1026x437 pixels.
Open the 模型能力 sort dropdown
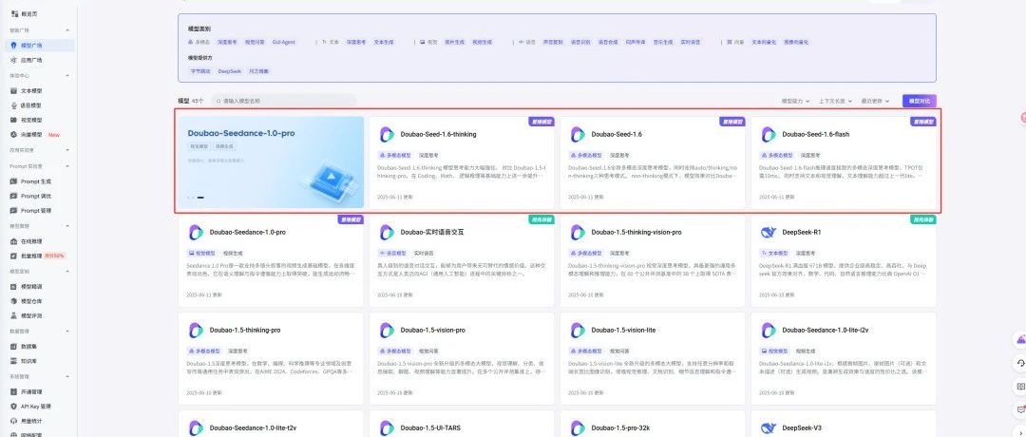(x=795, y=102)
